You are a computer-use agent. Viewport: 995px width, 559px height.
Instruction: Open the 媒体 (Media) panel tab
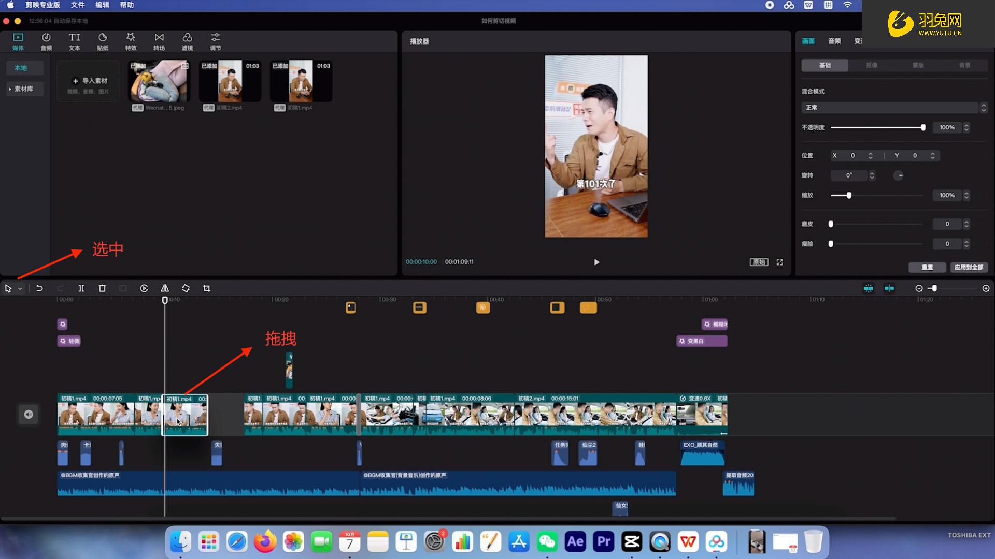(x=18, y=42)
